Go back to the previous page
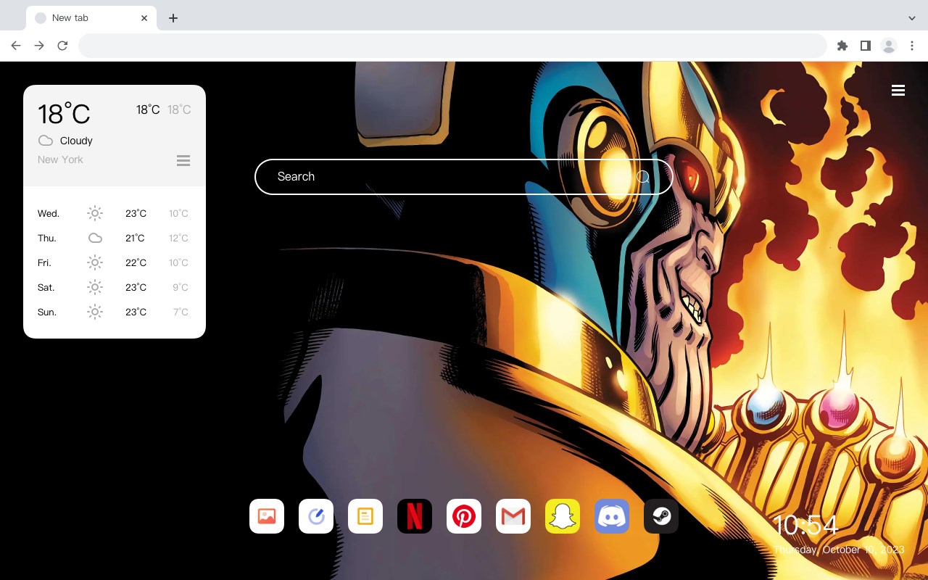928x580 pixels. point(16,46)
